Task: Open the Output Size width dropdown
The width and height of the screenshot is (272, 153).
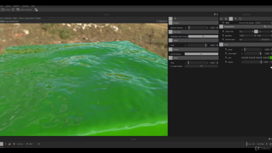Action: [246, 31]
